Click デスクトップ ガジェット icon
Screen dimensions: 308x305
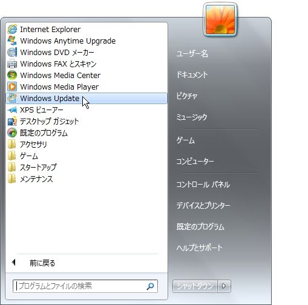[12, 122]
